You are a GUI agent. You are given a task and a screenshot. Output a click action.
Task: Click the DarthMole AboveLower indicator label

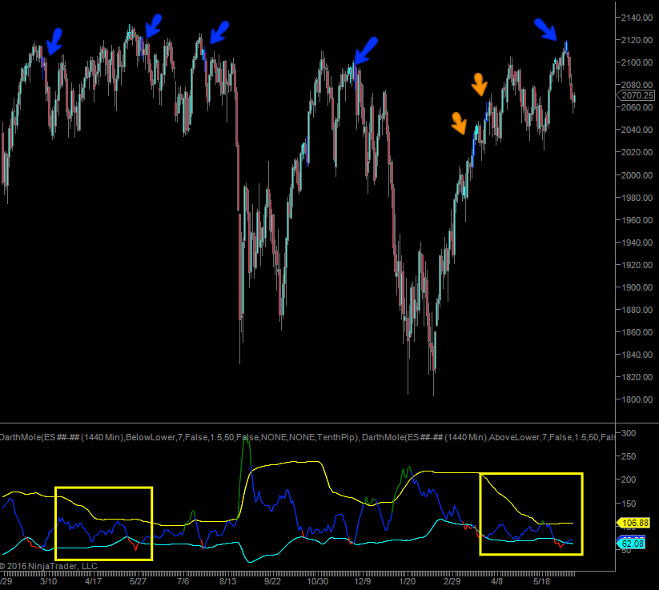pos(488,437)
